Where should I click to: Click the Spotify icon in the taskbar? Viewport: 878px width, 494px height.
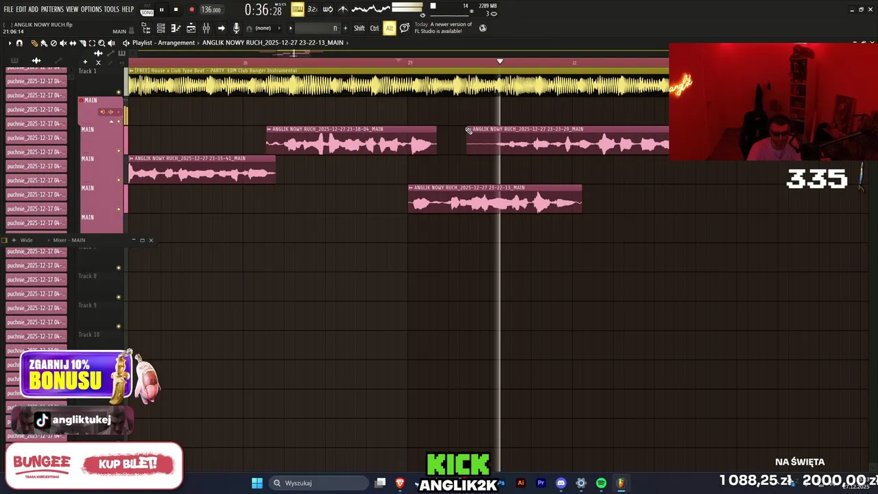[x=601, y=483]
